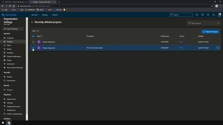Open the Windows Start menu
This screenshot has width=223, height=125.
coord(3,123)
